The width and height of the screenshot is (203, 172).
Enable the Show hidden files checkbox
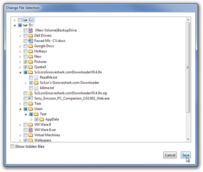pos(12,147)
